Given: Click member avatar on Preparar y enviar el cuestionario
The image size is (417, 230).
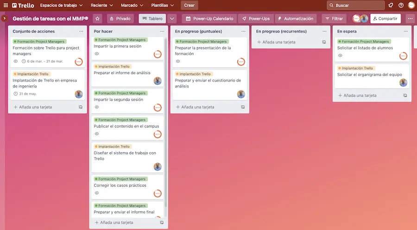Looking at the screenshot, I should click(x=241, y=94).
